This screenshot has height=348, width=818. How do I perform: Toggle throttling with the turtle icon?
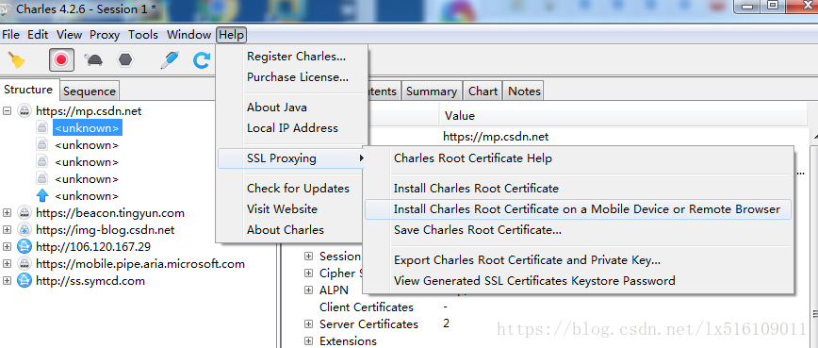click(93, 60)
